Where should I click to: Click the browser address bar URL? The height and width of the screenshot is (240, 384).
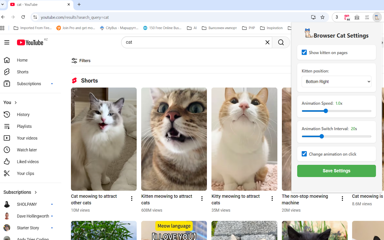tap(75, 17)
